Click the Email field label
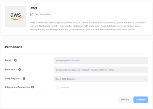This screenshot has height=109, width=153. pos(8,60)
